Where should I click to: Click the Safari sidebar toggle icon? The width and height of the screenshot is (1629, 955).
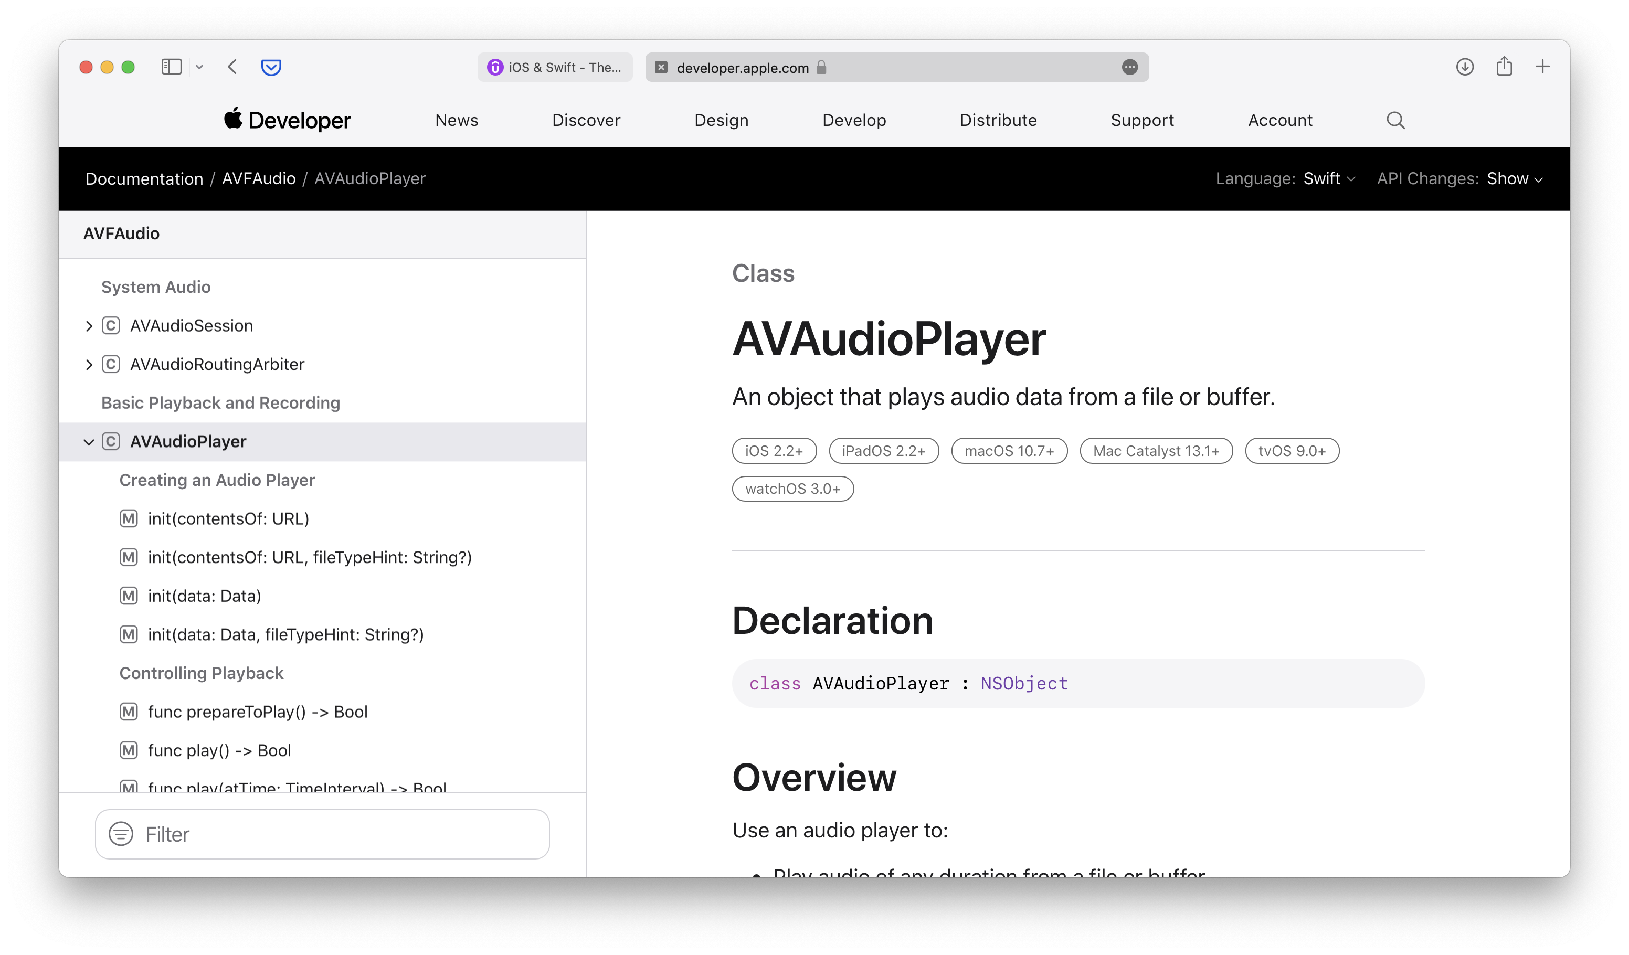click(x=171, y=67)
